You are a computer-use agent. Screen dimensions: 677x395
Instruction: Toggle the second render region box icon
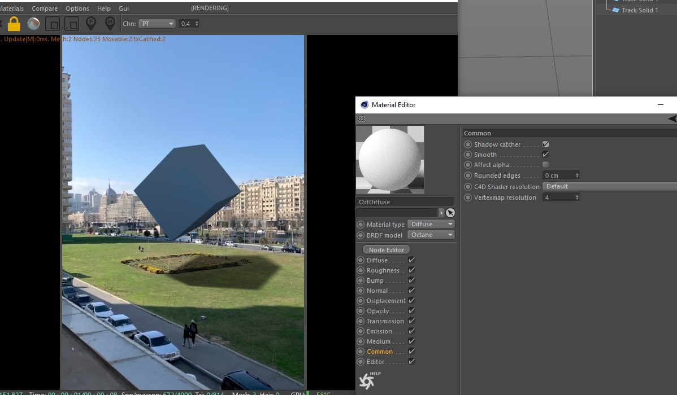coord(72,24)
